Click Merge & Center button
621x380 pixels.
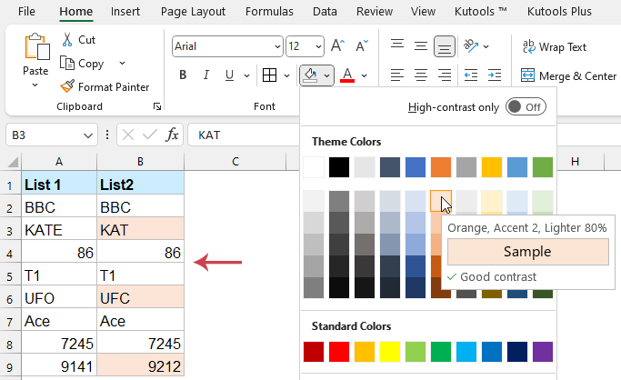click(569, 75)
